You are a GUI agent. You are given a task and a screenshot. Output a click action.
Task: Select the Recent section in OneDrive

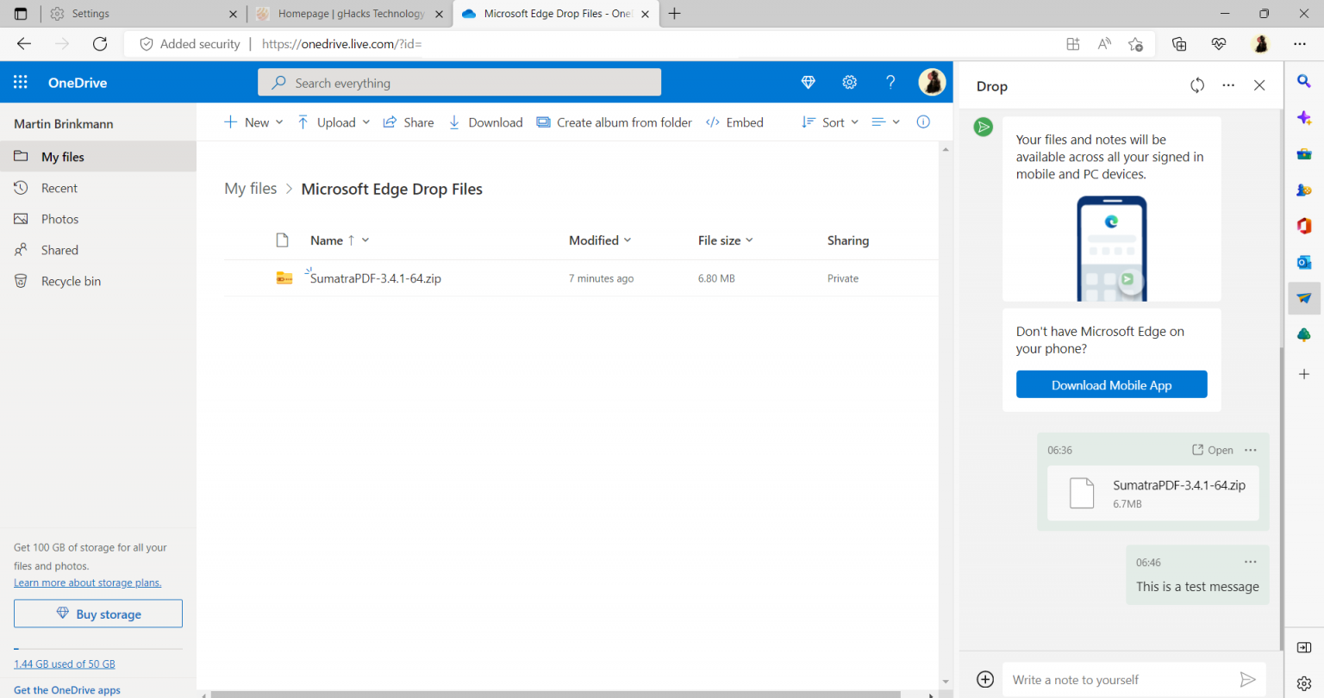point(59,187)
